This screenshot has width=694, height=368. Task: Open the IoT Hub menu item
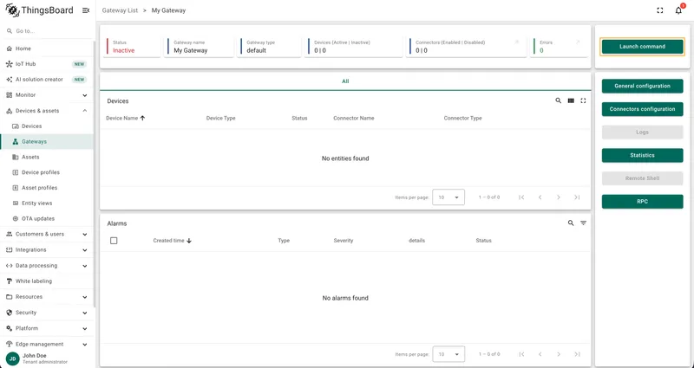coord(47,64)
